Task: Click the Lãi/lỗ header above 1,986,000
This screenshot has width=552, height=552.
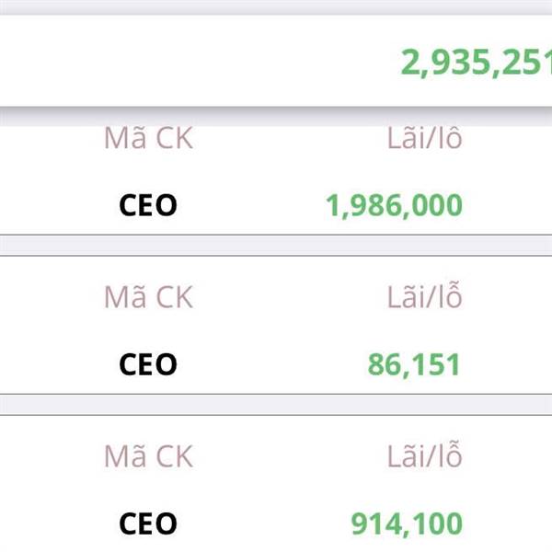Action: coord(423,140)
